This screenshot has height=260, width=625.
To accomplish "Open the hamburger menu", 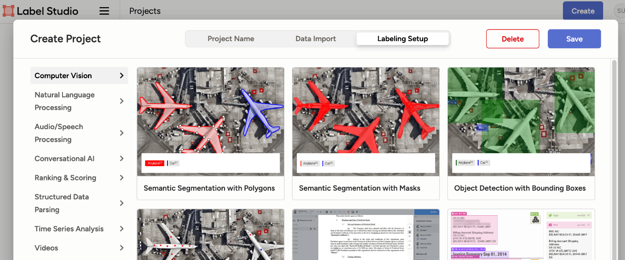I will point(104,11).
